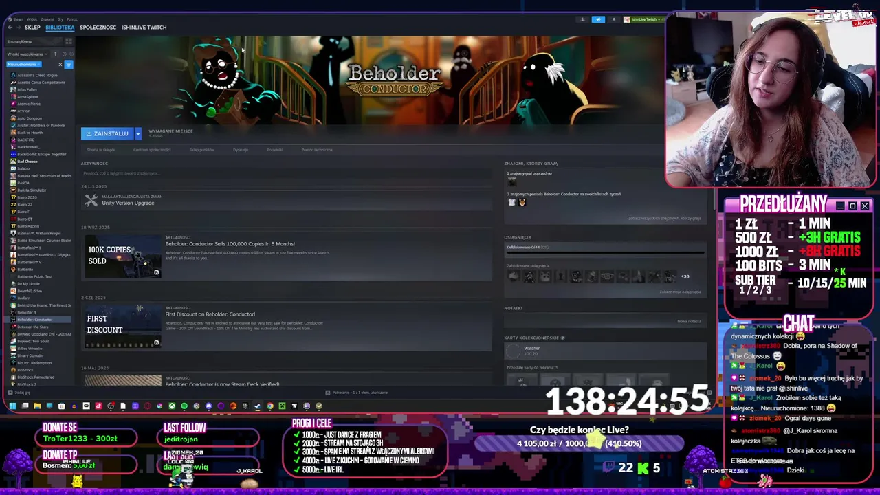Open the Sklep punktów link
Viewport: 880px width, 495px height.
click(201, 150)
